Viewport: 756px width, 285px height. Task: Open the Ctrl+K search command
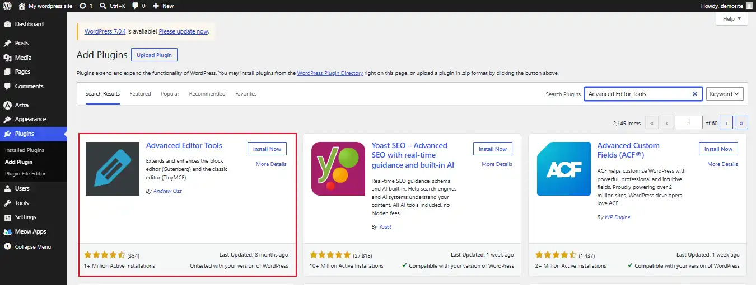(x=113, y=6)
